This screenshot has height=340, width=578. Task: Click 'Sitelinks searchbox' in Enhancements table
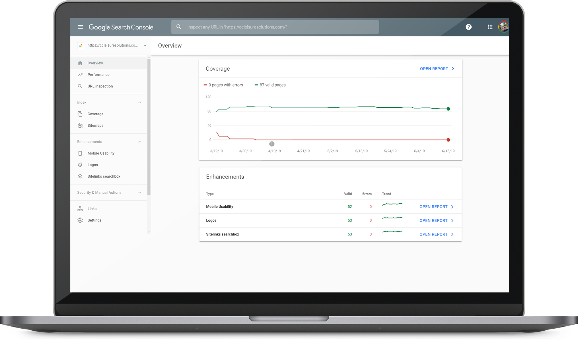coord(223,234)
